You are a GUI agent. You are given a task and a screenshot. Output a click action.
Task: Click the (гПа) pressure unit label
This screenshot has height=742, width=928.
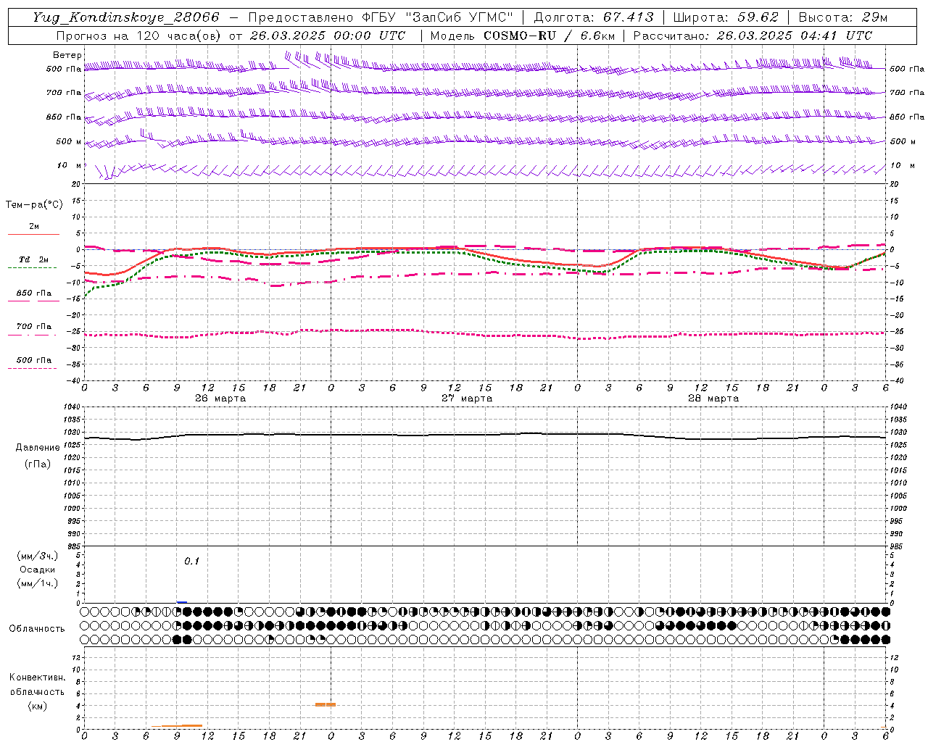(x=38, y=464)
